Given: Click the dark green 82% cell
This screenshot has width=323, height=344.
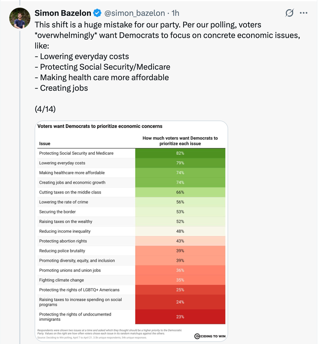Looking at the screenshot, I should click(180, 153).
